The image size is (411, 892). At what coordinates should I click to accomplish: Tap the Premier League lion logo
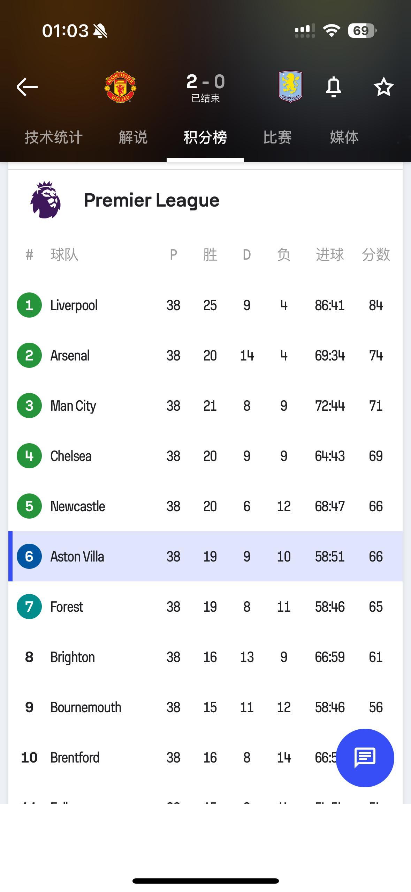click(46, 200)
